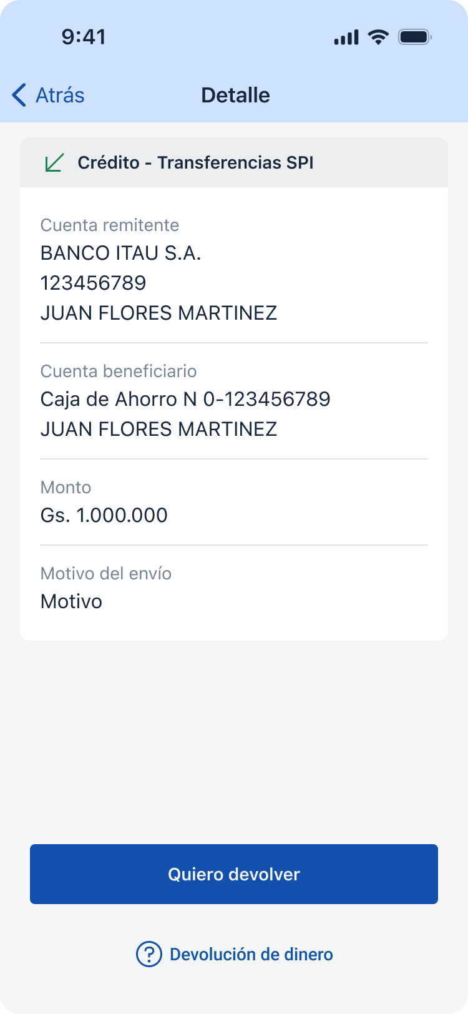Image resolution: width=468 pixels, height=1014 pixels.
Task: Click the green credit arrow icon
Action: point(54,162)
